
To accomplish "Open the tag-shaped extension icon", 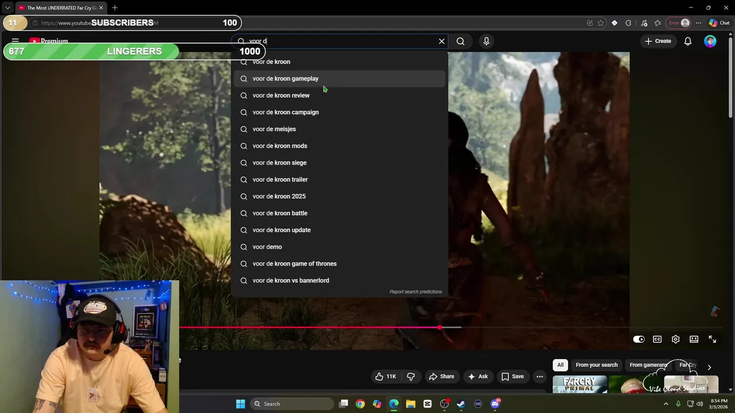I will pyautogui.click(x=614, y=23).
